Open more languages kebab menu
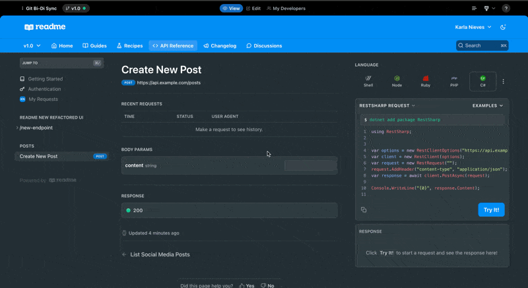 point(503,81)
